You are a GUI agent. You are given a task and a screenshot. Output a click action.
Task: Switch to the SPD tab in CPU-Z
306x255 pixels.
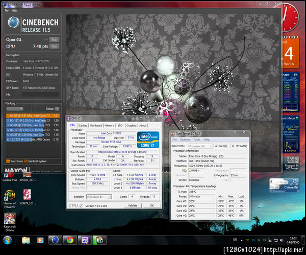click(120, 126)
